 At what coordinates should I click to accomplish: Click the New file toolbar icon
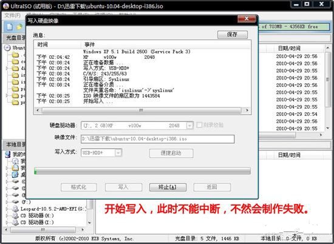click(x=10, y=27)
